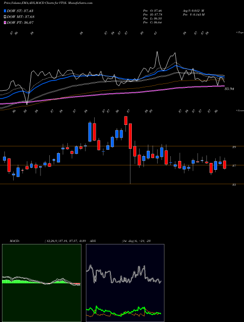Click the magenta DOW PT legend swatch
244x322 pixels.
point(5,22)
